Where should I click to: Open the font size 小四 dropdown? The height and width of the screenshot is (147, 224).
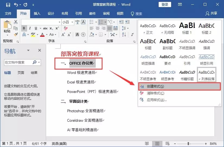[x=72, y=22]
